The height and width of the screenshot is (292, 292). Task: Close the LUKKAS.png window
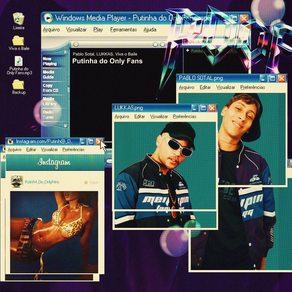[212, 108]
